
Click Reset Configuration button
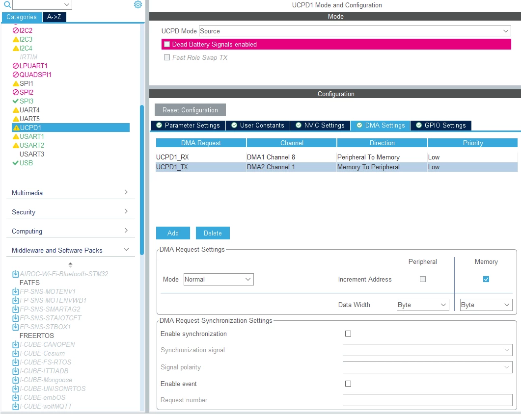pos(190,110)
